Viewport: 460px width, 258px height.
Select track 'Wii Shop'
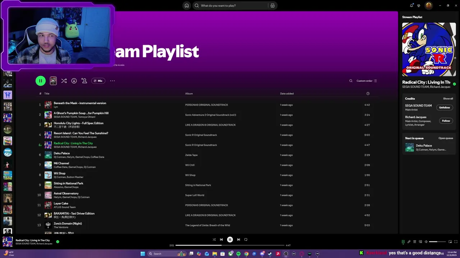coord(60,173)
